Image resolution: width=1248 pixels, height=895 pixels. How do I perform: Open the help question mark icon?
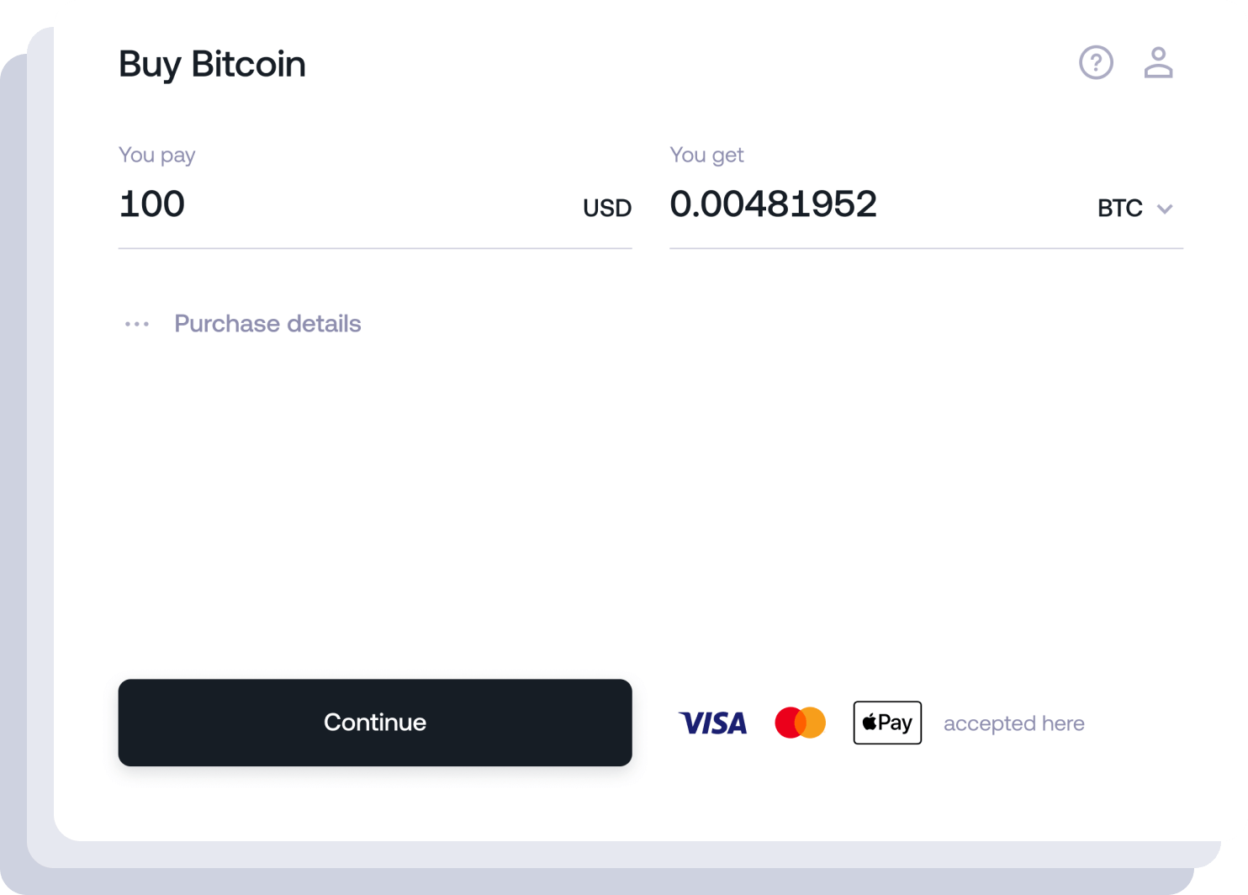(1096, 62)
